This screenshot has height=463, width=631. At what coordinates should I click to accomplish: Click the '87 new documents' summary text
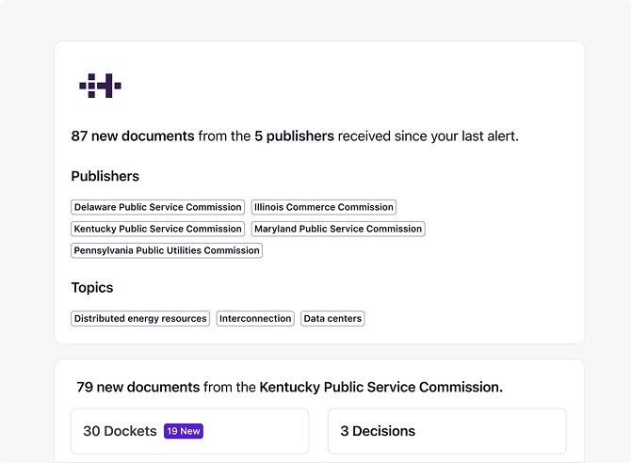point(133,136)
